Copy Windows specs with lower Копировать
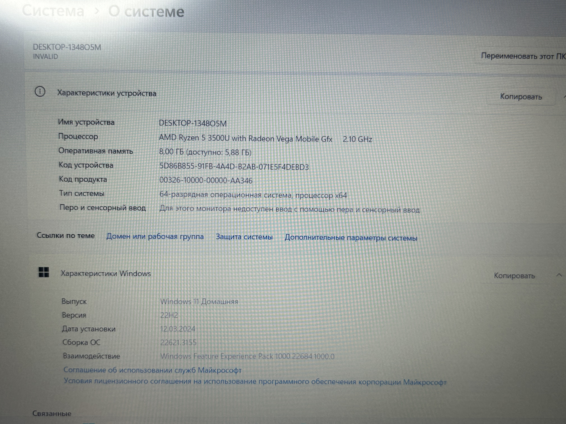 pyautogui.click(x=514, y=275)
